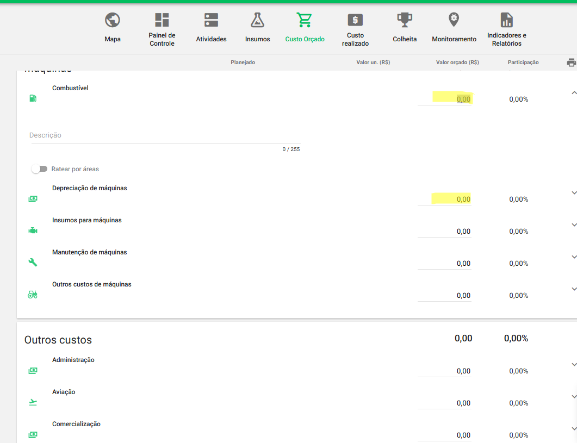Collapse the Combustível row
The height and width of the screenshot is (443, 577).
click(x=574, y=93)
